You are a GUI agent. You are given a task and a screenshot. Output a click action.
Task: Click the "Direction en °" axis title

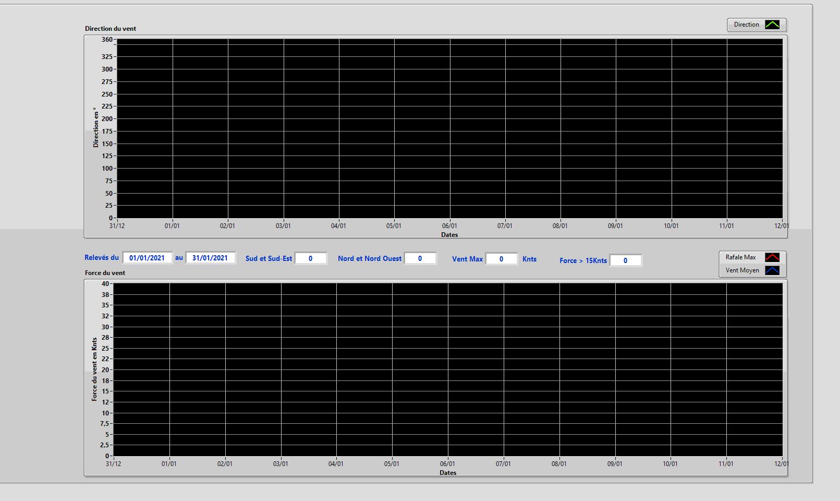point(95,127)
